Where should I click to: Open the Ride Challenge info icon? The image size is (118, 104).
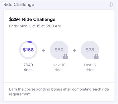[111, 4]
